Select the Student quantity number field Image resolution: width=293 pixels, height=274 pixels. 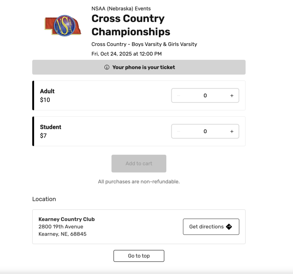[205, 131]
